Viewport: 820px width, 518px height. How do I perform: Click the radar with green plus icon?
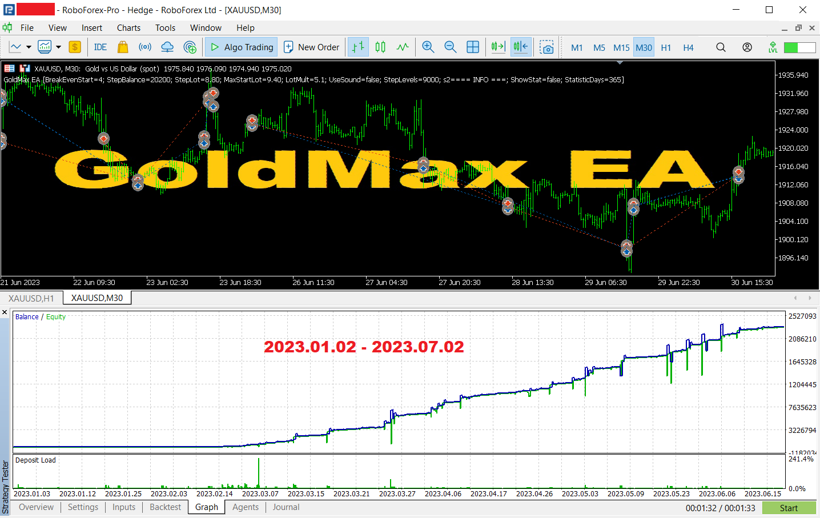tap(190, 47)
